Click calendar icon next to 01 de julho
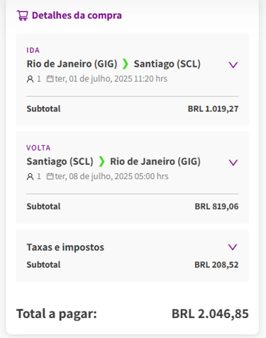266x338 pixels. 50,79
